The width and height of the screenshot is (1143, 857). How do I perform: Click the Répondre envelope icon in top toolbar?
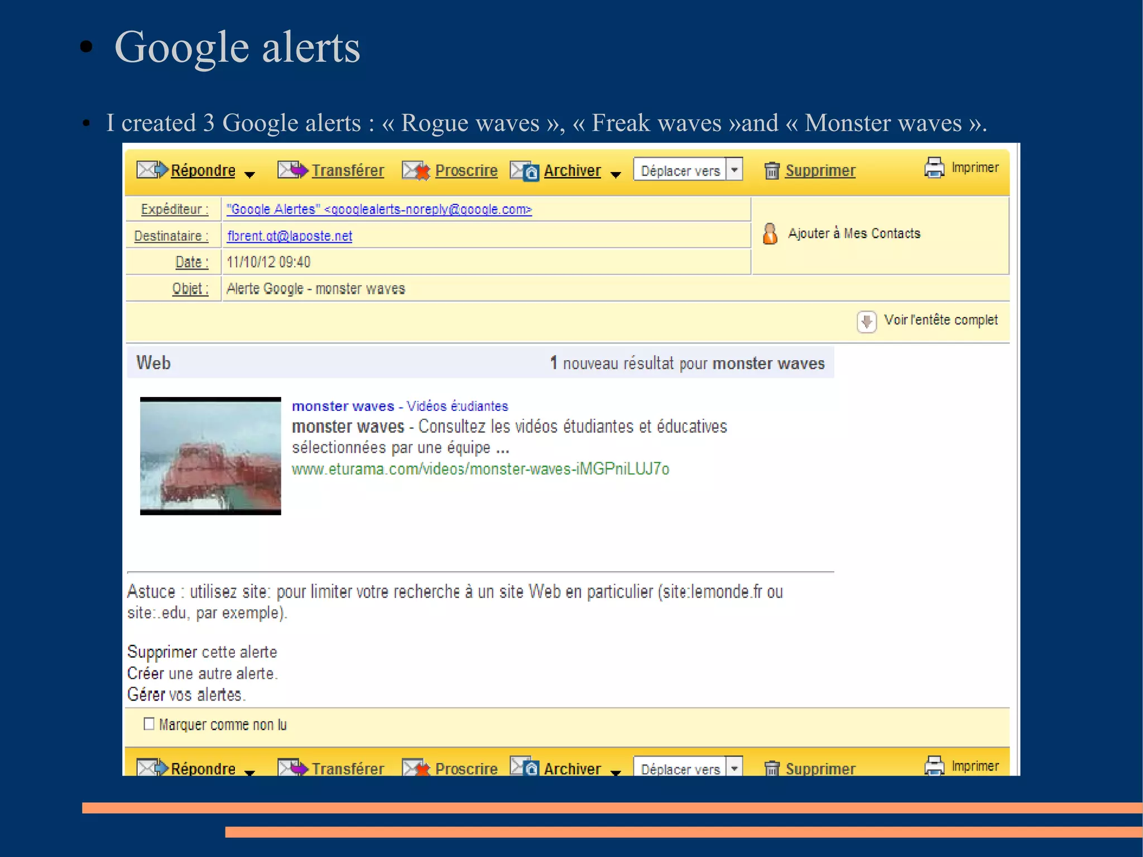pyautogui.click(x=152, y=169)
